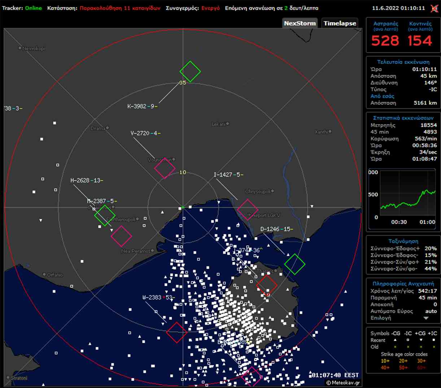This screenshot has height=388, width=441.
Task: Click the W-2383 storm label
Action: [x=159, y=298]
